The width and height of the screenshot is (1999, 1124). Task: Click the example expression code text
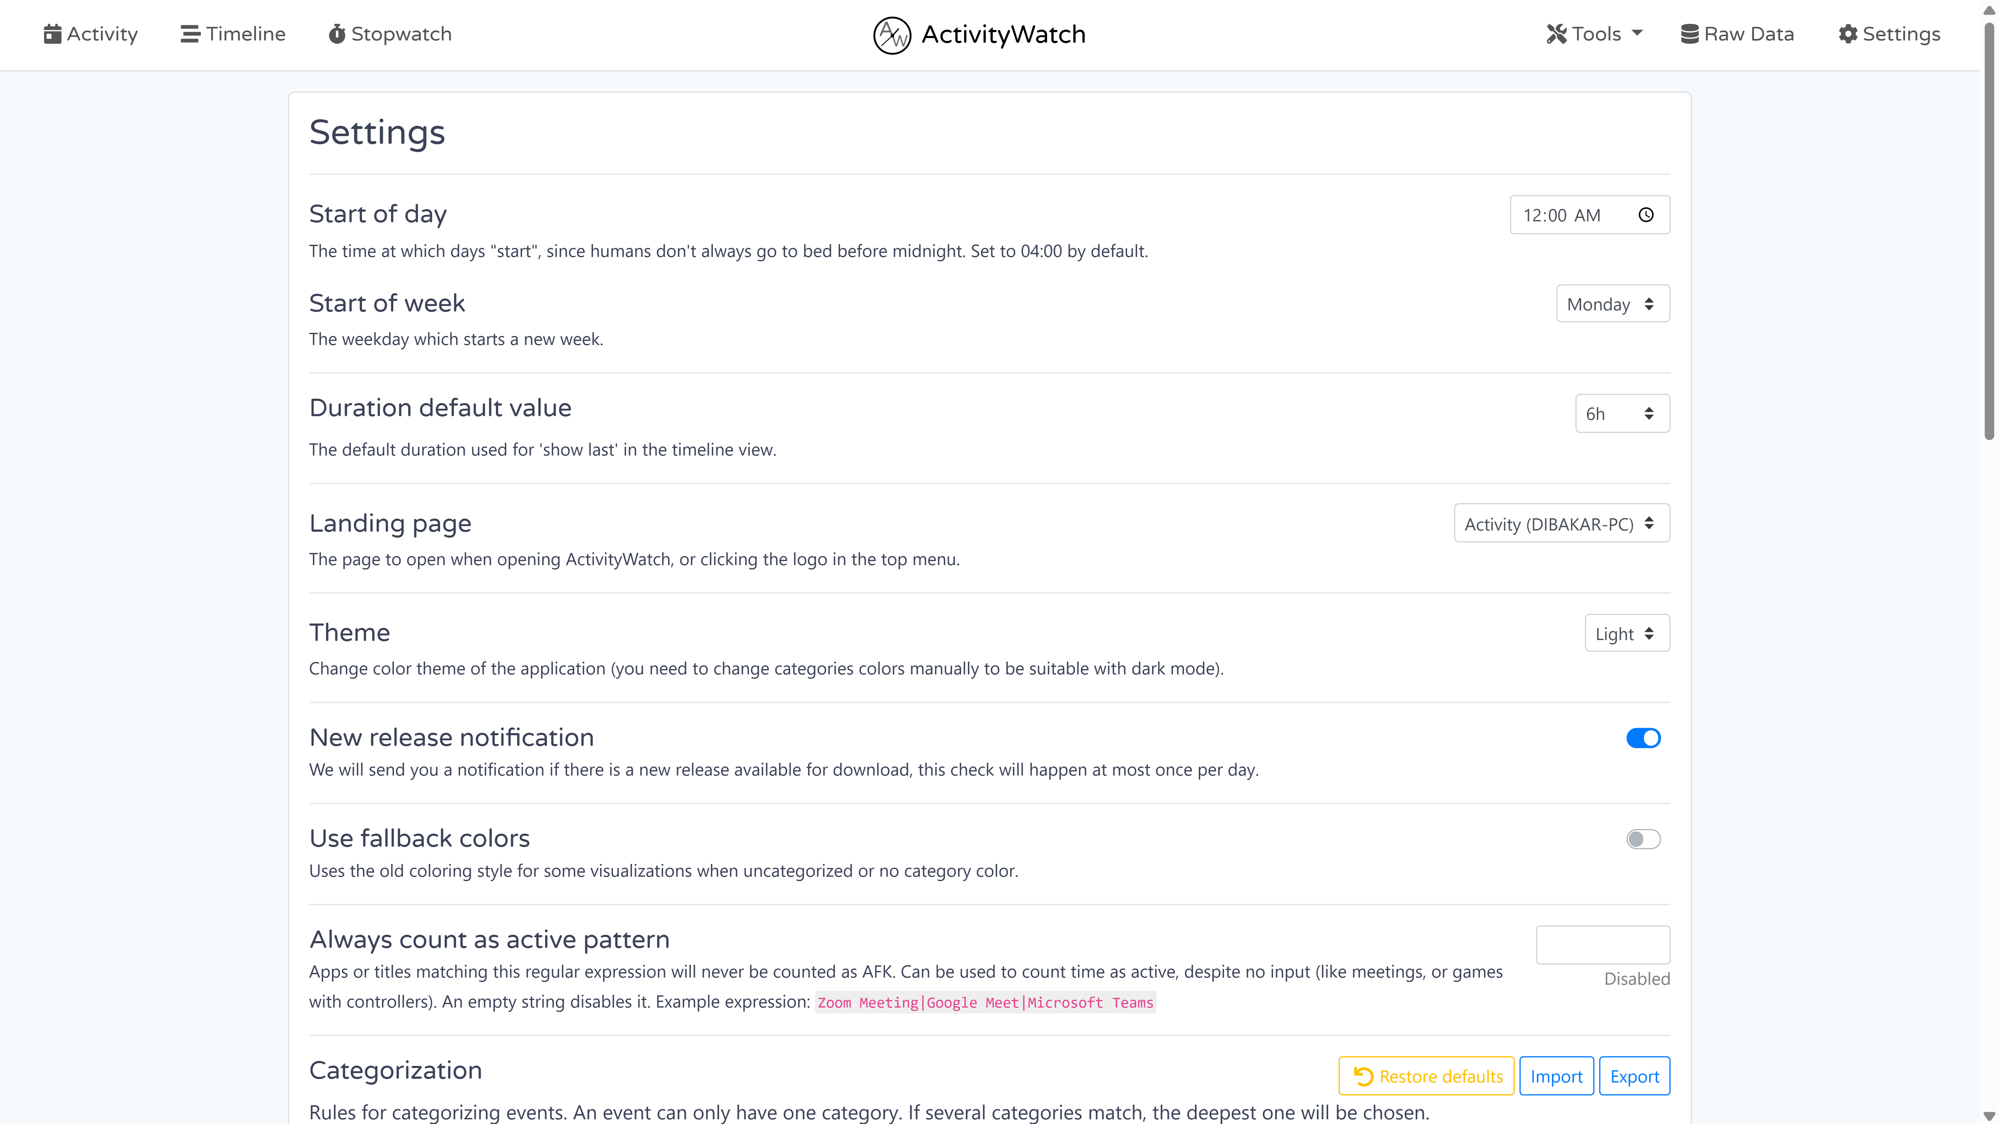[985, 1002]
